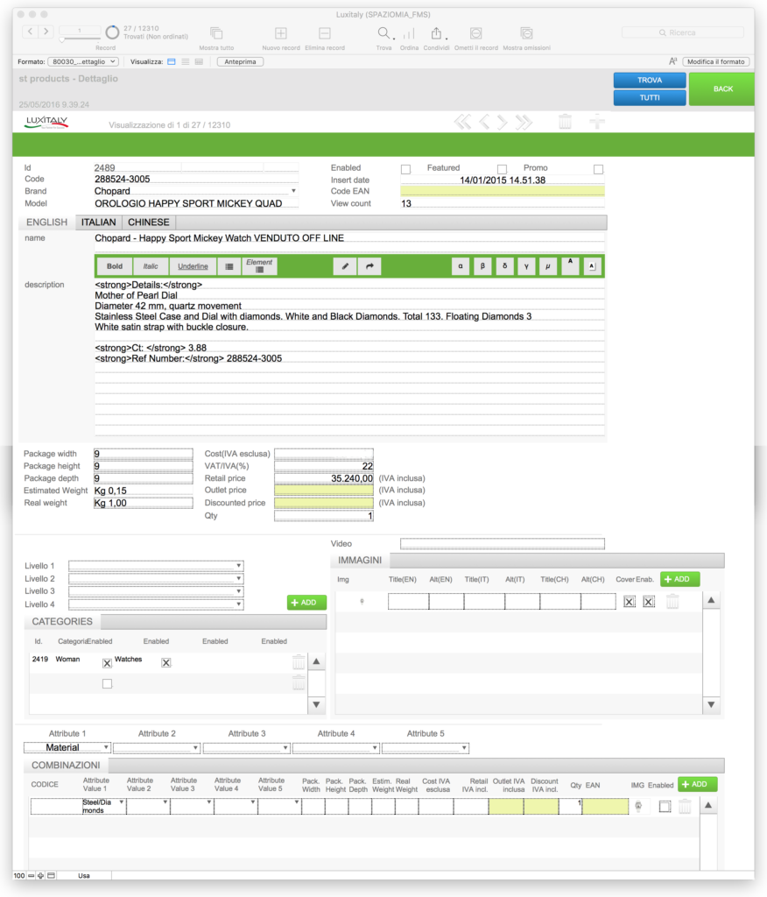Image resolution: width=767 pixels, height=897 pixels.
Task: Open Livello 1 dropdown
Action: pyautogui.click(x=156, y=566)
